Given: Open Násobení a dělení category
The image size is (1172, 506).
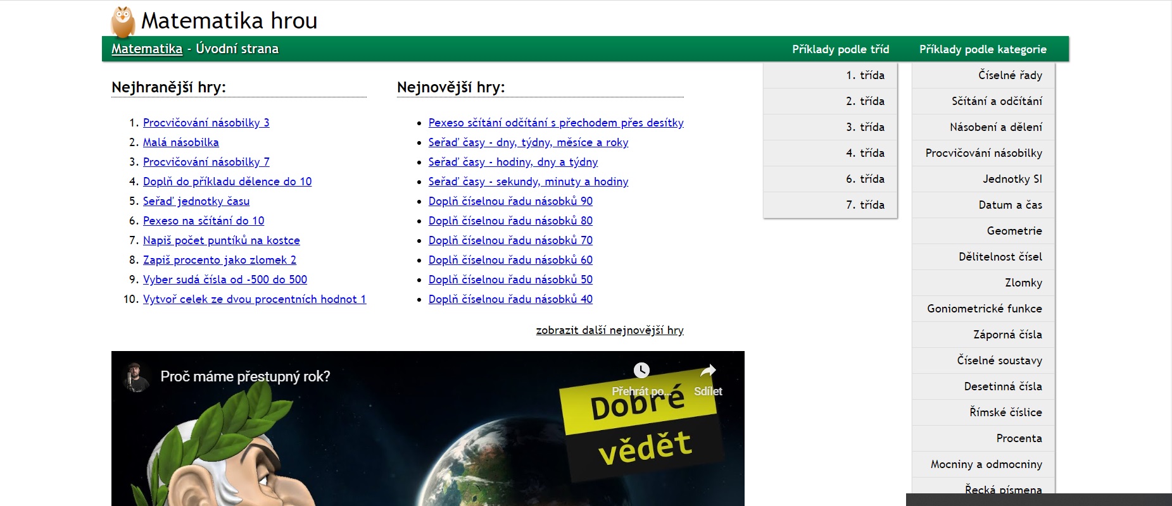Looking at the screenshot, I should pos(983,127).
